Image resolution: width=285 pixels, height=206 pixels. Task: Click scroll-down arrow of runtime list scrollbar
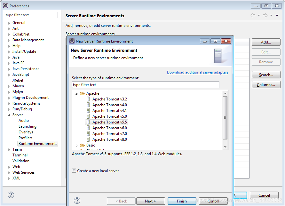click(225, 147)
